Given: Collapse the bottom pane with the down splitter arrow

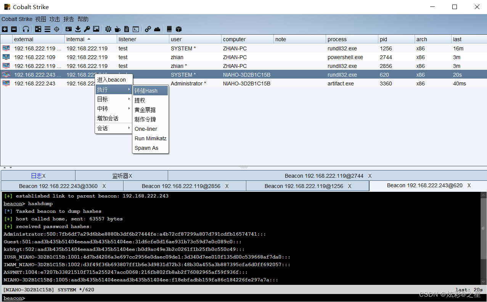Looking at the screenshot, I should click(x=11, y=167).
